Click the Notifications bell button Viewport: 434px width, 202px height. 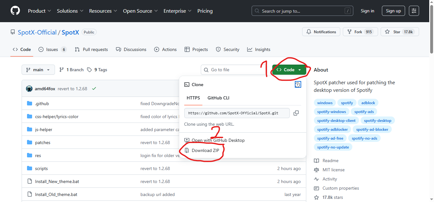[321, 32]
